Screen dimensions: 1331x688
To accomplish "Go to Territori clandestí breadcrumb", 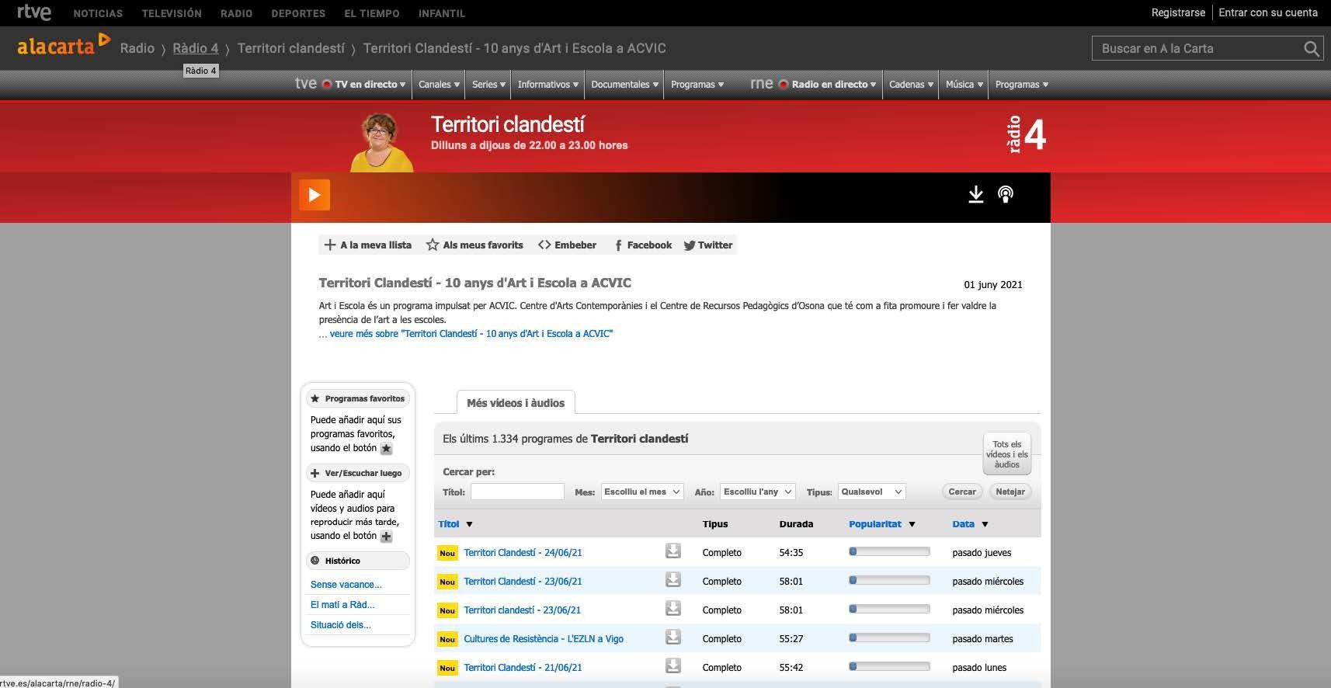I will (x=291, y=48).
